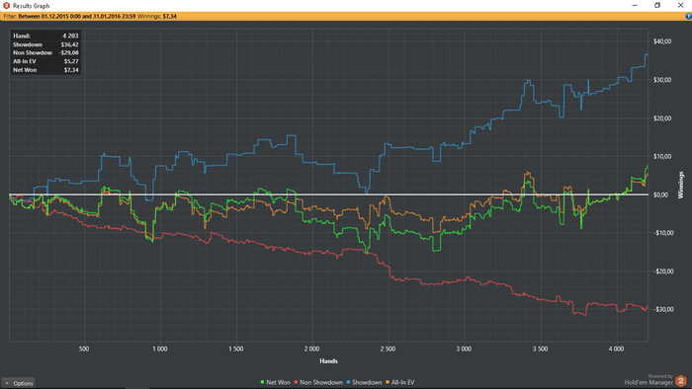
Task: Select the Hand: 4 203 stats row
Action: coord(45,36)
